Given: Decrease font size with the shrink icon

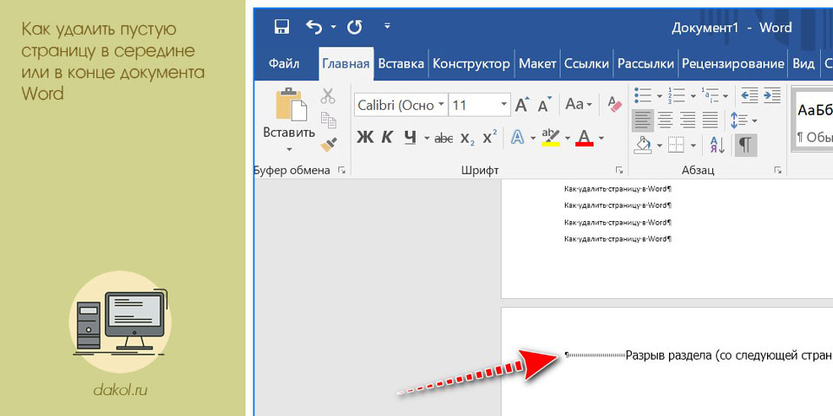Looking at the screenshot, I should coord(545,105).
